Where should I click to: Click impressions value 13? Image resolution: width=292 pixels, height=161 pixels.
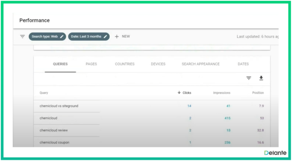tap(229, 130)
